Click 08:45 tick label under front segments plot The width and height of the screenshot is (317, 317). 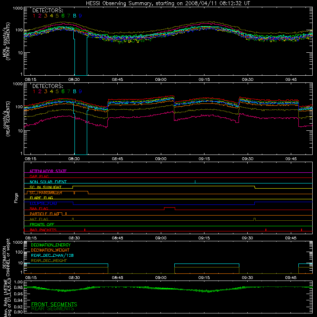pyautogui.click(x=117, y=80)
